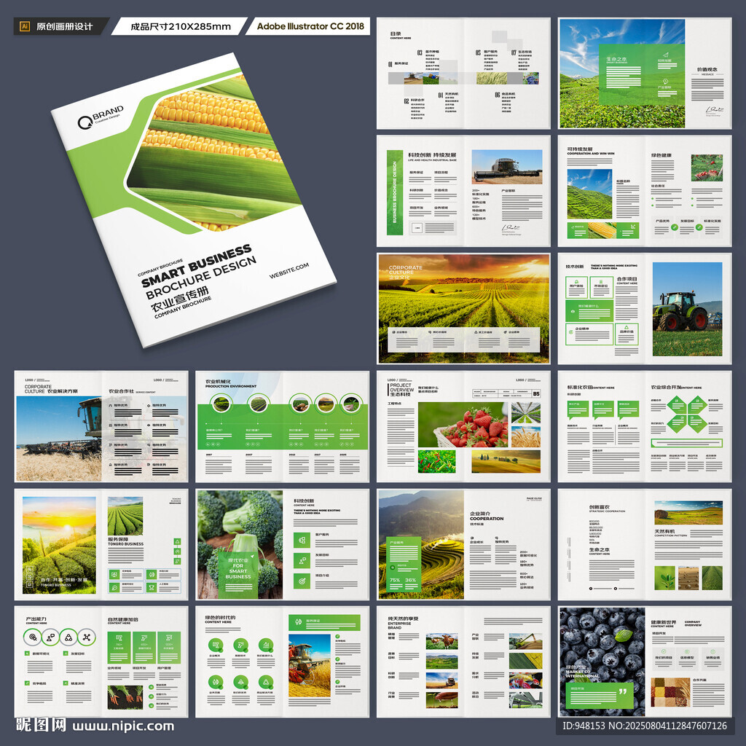Select the broccoli photo
Image resolution: width=746 pixels, height=746 pixels.
240,545
